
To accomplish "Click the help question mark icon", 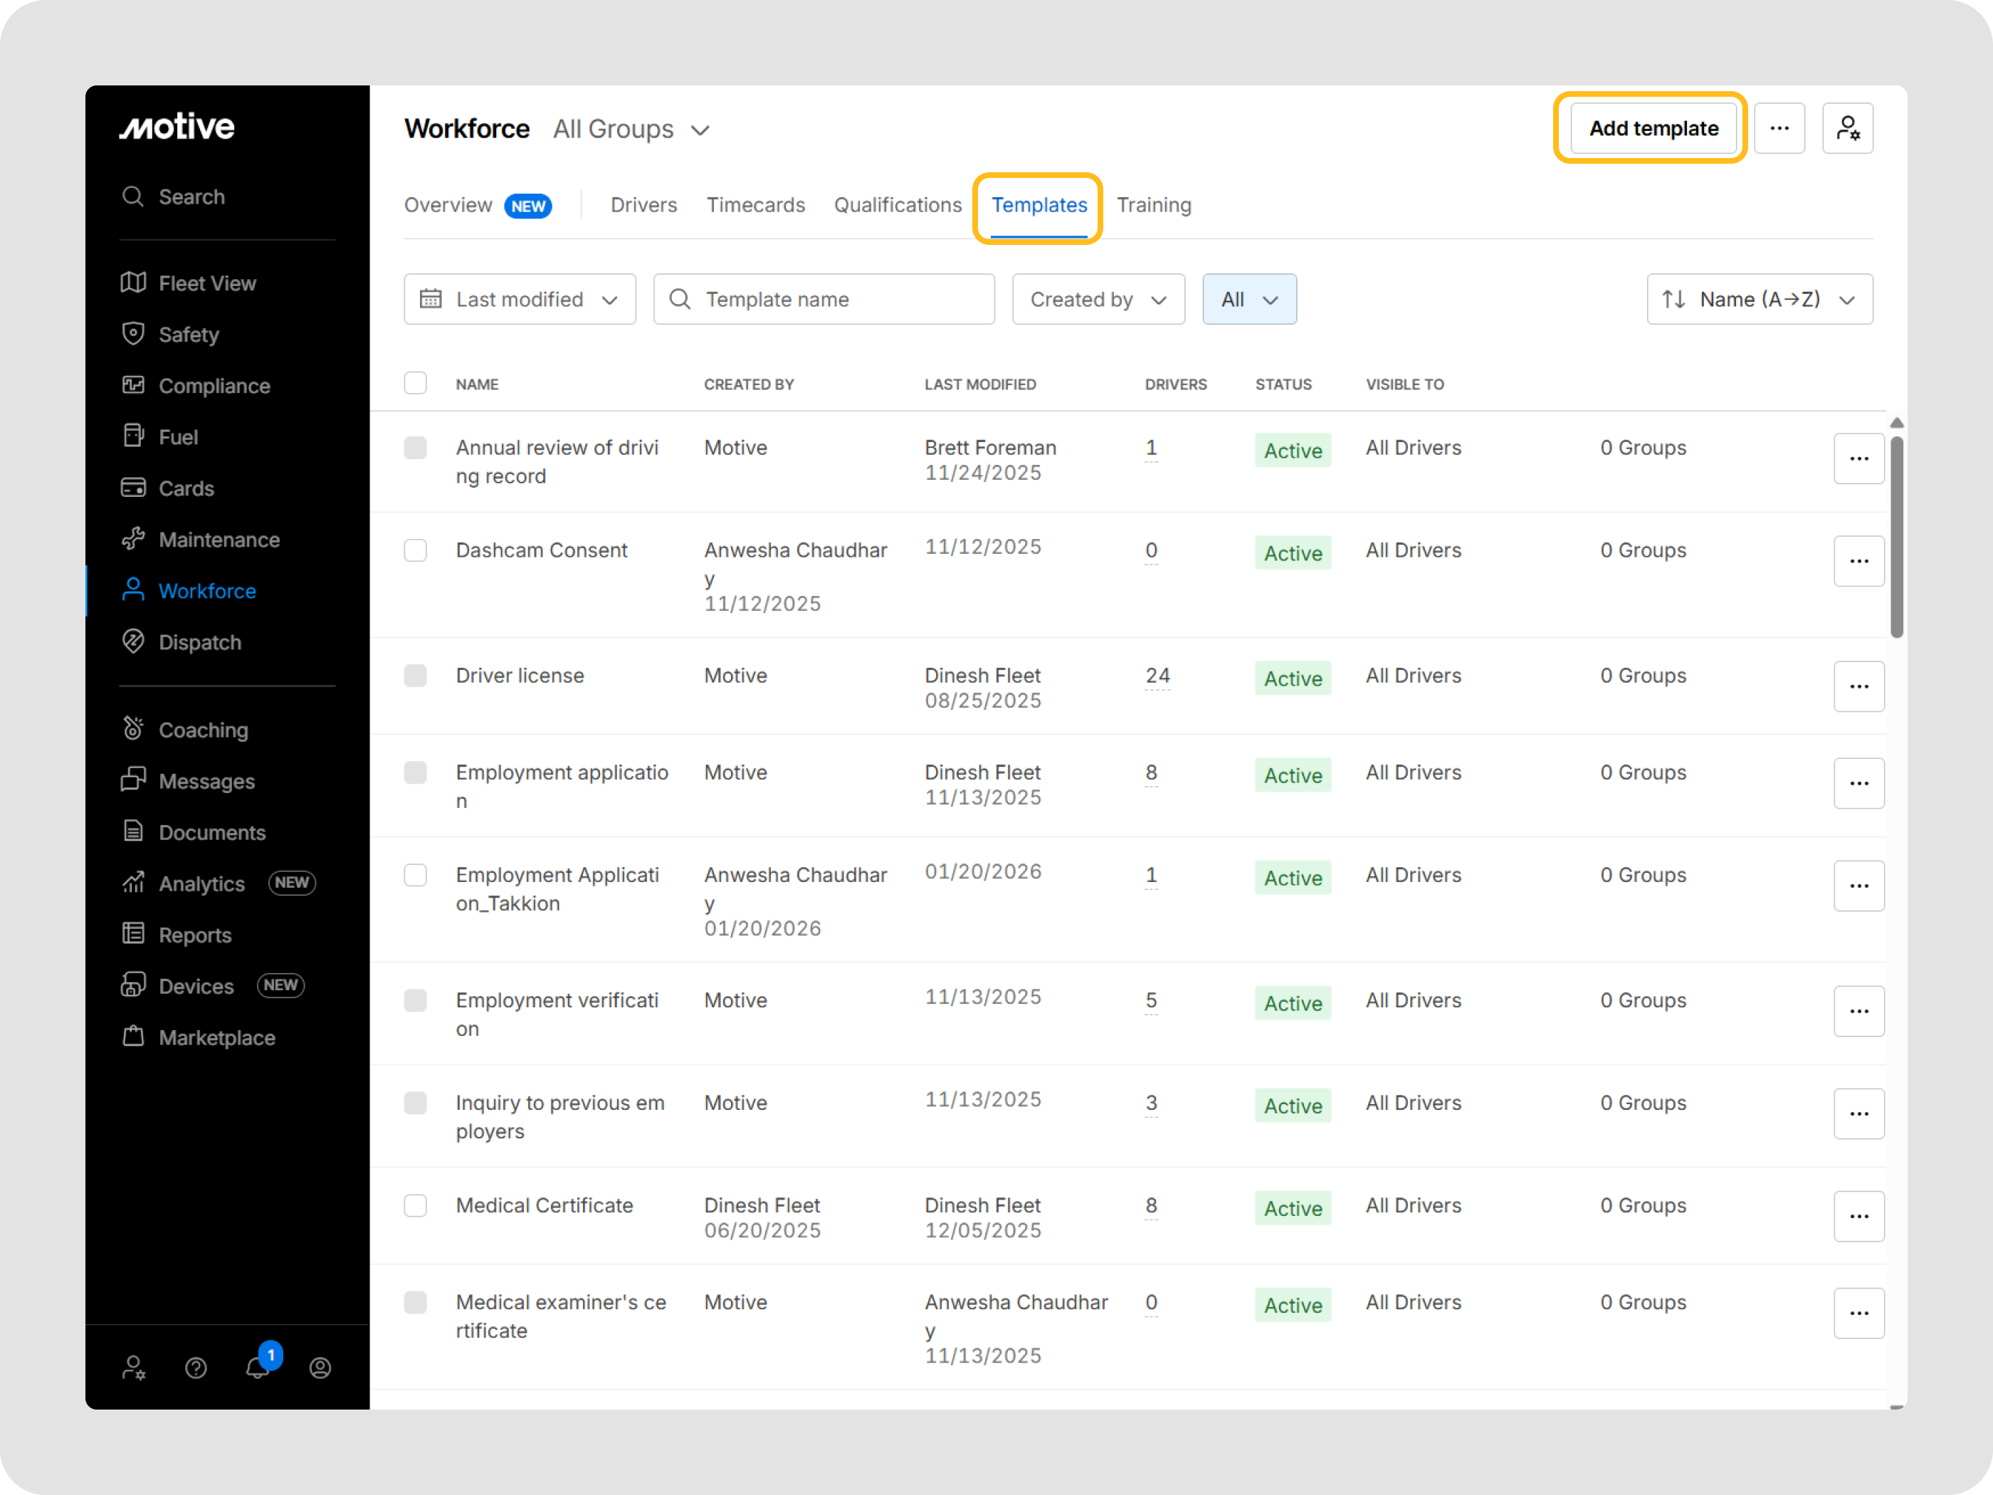I will pos(196,1368).
